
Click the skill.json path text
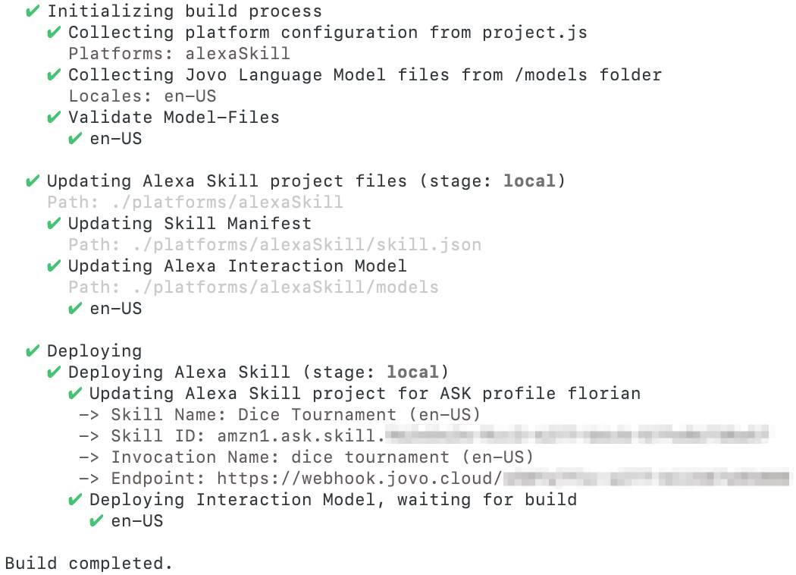click(x=275, y=245)
